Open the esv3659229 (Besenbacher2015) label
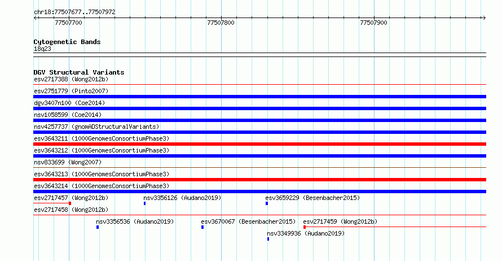 312,198
